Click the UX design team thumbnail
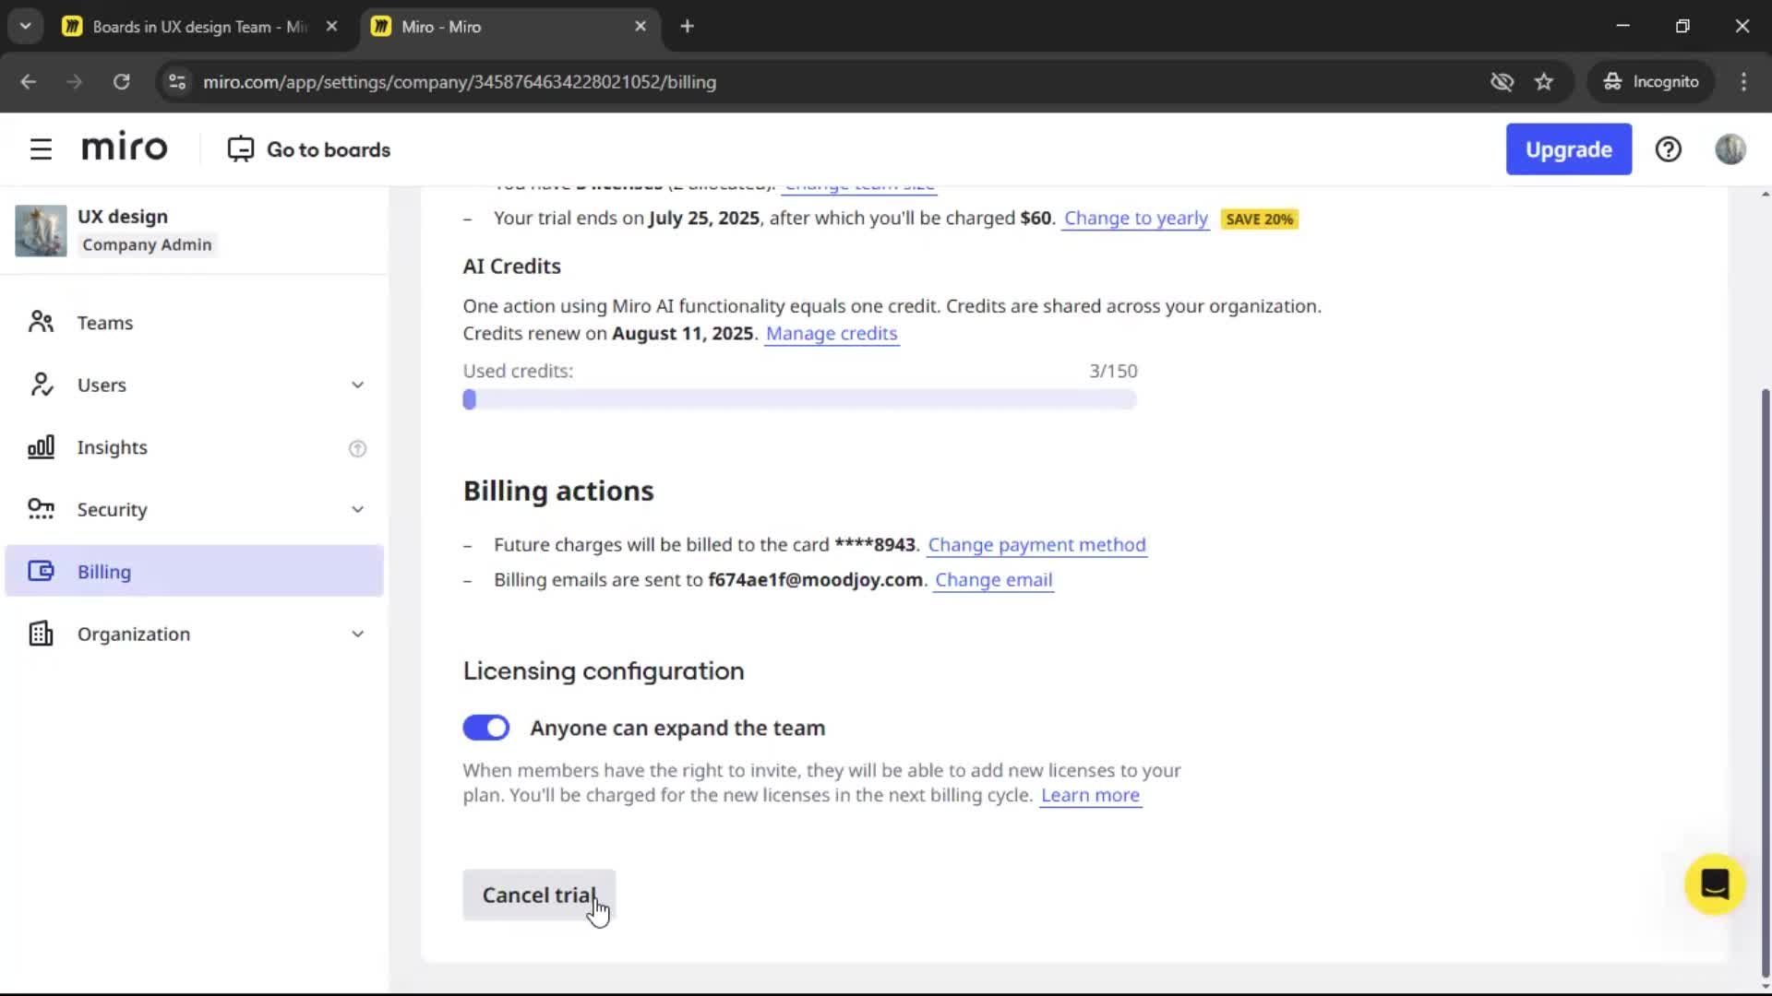Screen dimensions: 1772x996 (x=41, y=231)
